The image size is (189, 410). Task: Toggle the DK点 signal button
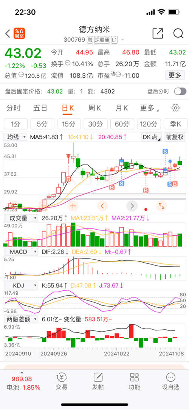click(152, 137)
